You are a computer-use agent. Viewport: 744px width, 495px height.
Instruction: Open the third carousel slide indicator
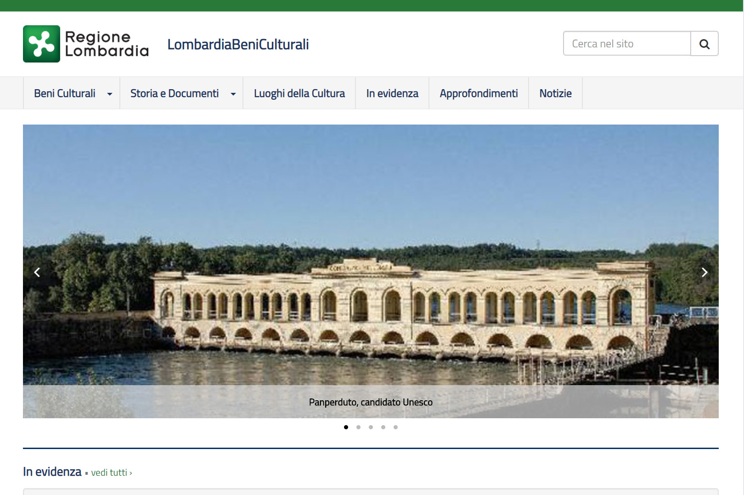pos(371,427)
